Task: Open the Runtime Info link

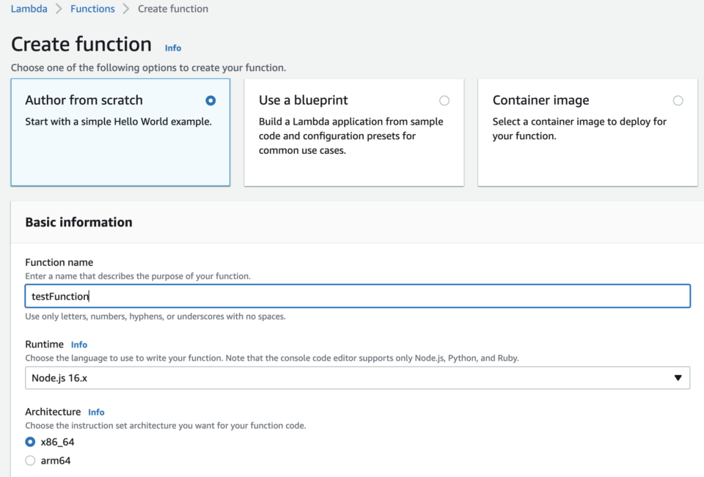Action: pos(78,344)
